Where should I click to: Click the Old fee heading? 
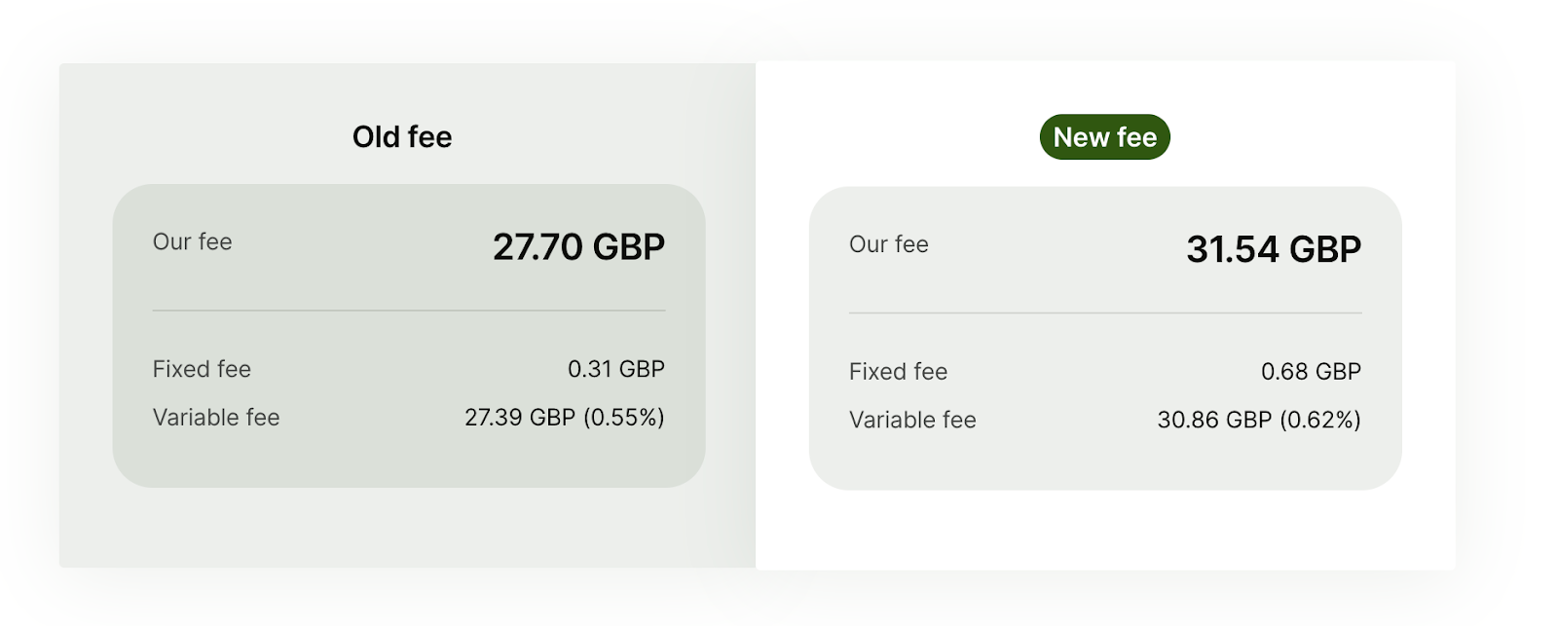pyautogui.click(x=402, y=137)
